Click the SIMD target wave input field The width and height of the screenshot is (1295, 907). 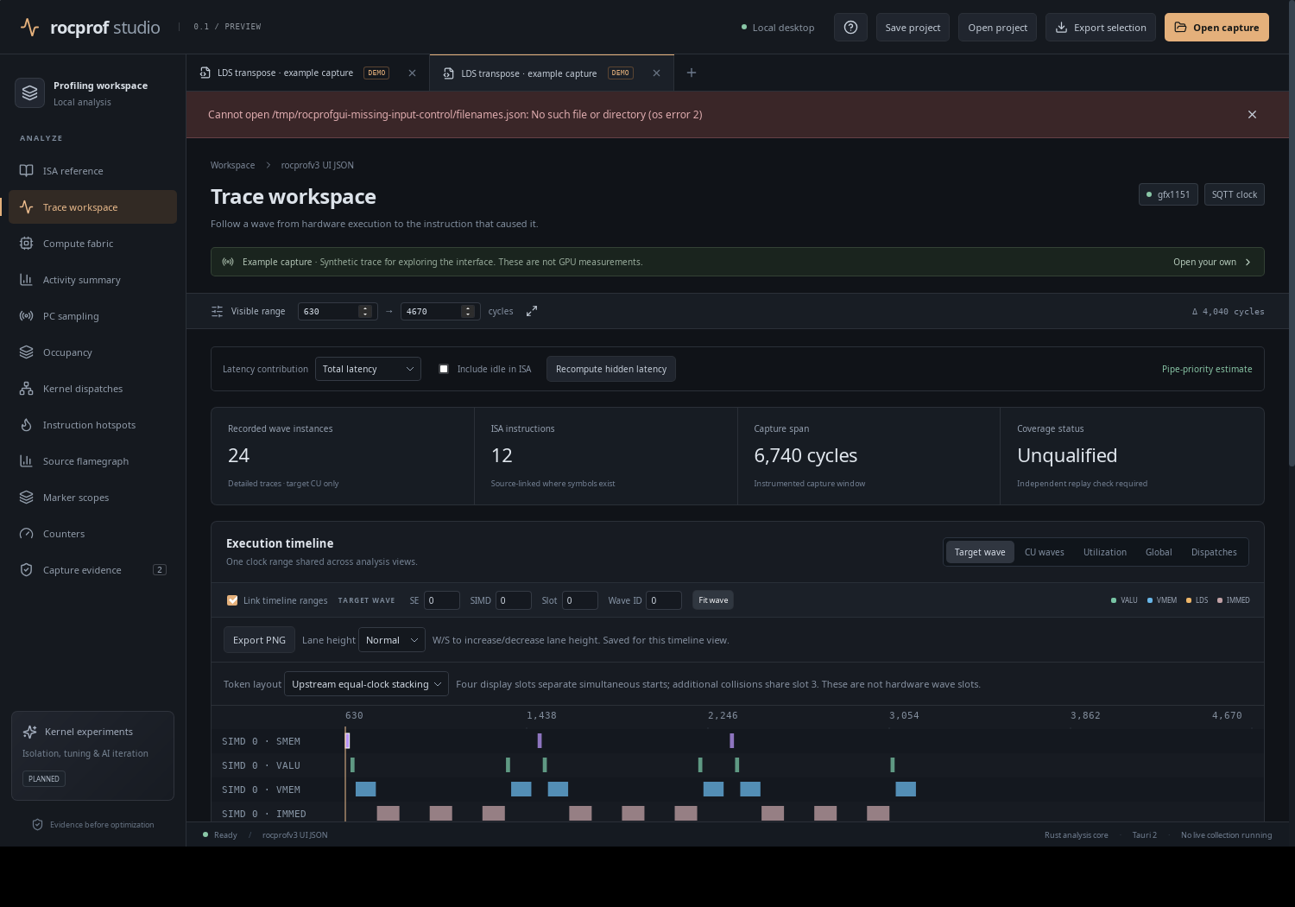pos(513,600)
